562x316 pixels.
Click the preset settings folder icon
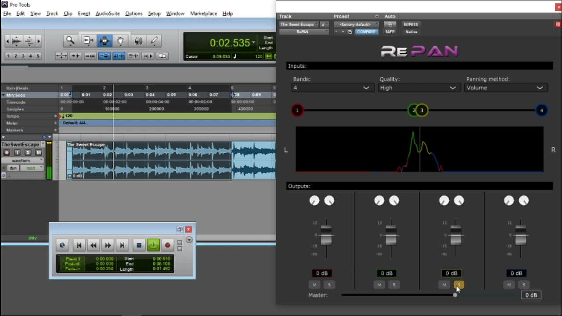click(x=349, y=32)
